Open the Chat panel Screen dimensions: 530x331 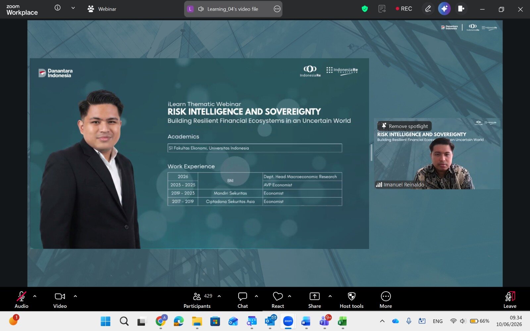pos(242,300)
